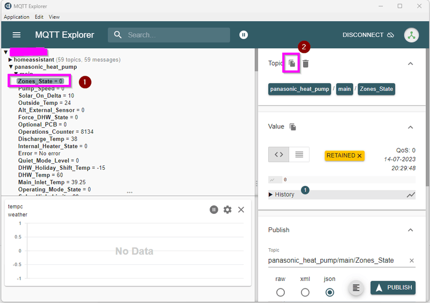
Task: Collapse the panasonic_heat_pump topic
Action: coord(11,67)
